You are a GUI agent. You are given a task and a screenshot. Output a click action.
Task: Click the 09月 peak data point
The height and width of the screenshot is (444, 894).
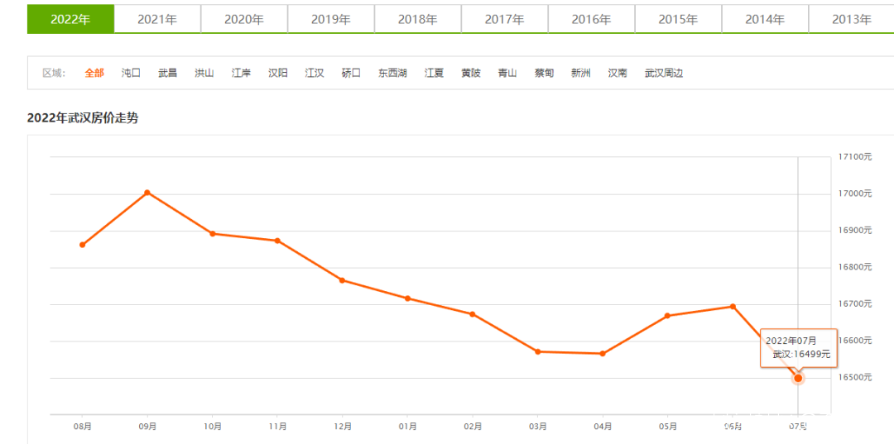(x=147, y=193)
